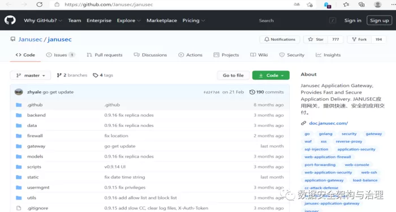Open the 194 forks count
396x212 pixels.
(378, 40)
